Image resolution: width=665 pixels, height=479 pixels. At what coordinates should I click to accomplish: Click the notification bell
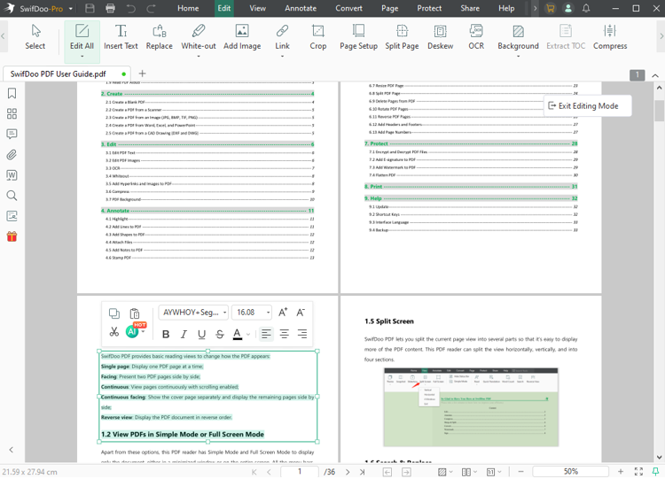586,8
